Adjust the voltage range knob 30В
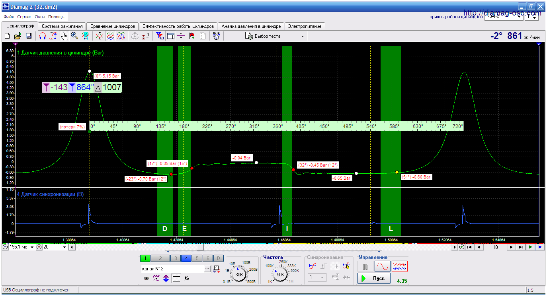The image size is (547, 295). click(239, 274)
